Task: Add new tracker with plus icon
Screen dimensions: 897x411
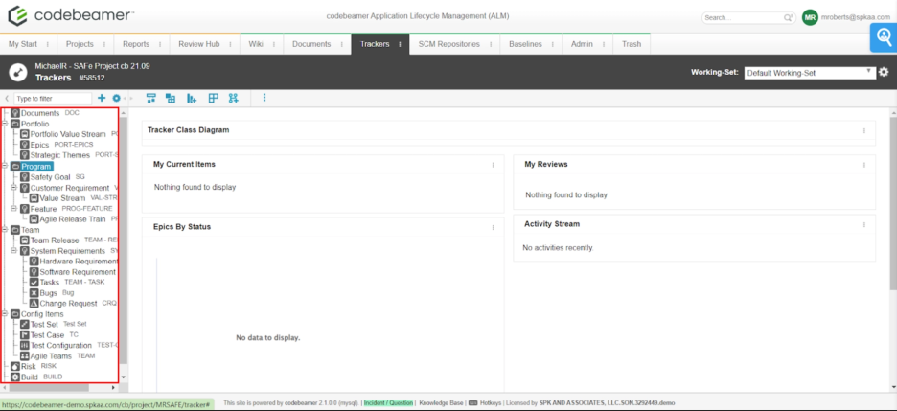Action: [x=102, y=99]
